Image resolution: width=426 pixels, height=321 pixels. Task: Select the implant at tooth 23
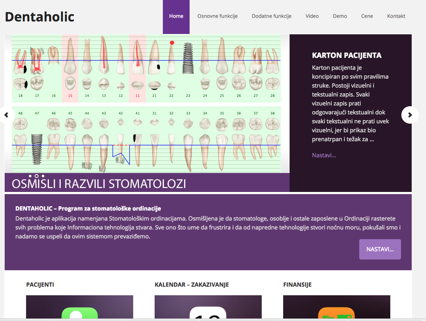pyautogui.click(x=188, y=59)
